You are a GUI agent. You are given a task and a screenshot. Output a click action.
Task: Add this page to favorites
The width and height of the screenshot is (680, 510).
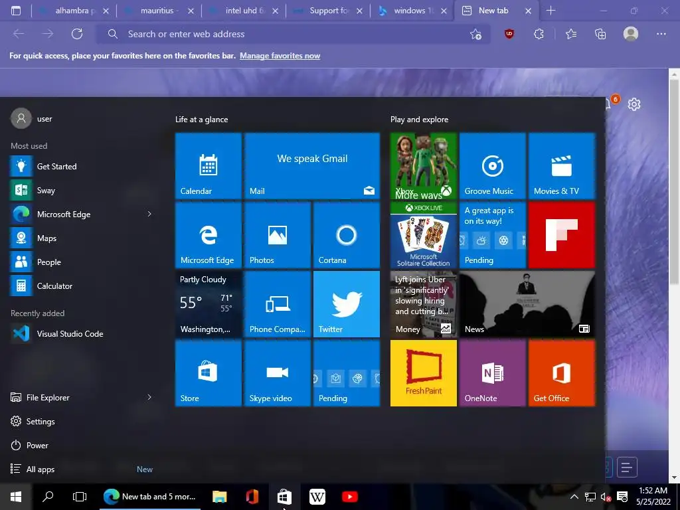475,34
